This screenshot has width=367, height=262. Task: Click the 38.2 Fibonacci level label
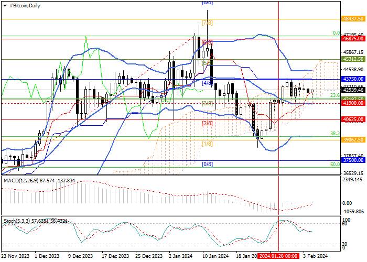pos(334,133)
